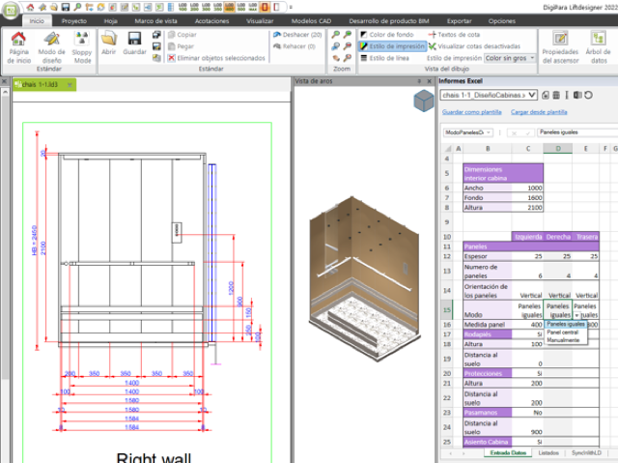This screenshot has width=618, height=463.
Task: Open the Marco de vista tab
Action: (x=155, y=21)
